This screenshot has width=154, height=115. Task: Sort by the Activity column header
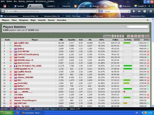(x=128, y=40)
